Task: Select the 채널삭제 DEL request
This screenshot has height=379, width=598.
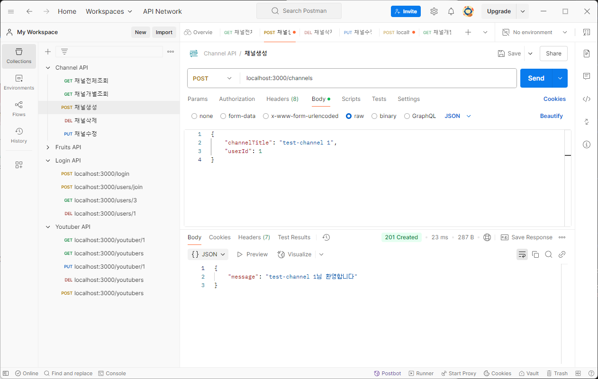Action: click(x=109, y=121)
